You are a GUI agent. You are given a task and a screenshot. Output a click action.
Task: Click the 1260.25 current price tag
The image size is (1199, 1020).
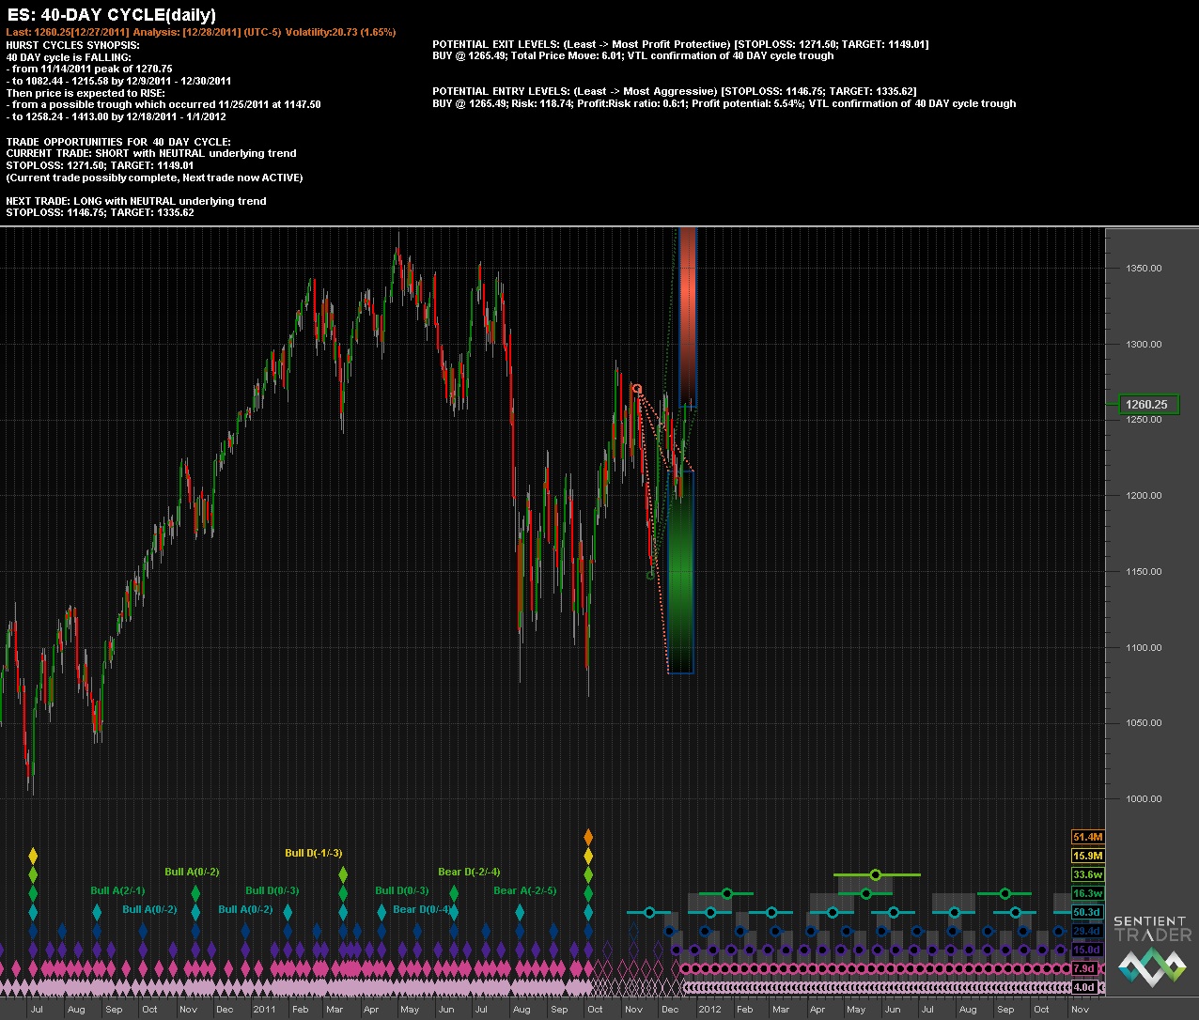tap(1146, 405)
